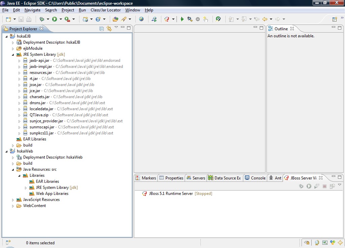Image resolution: width=345 pixels, height=248 pixels.
Task: Click the green Start server triangle in toolbar
Action: pos(182,19)
